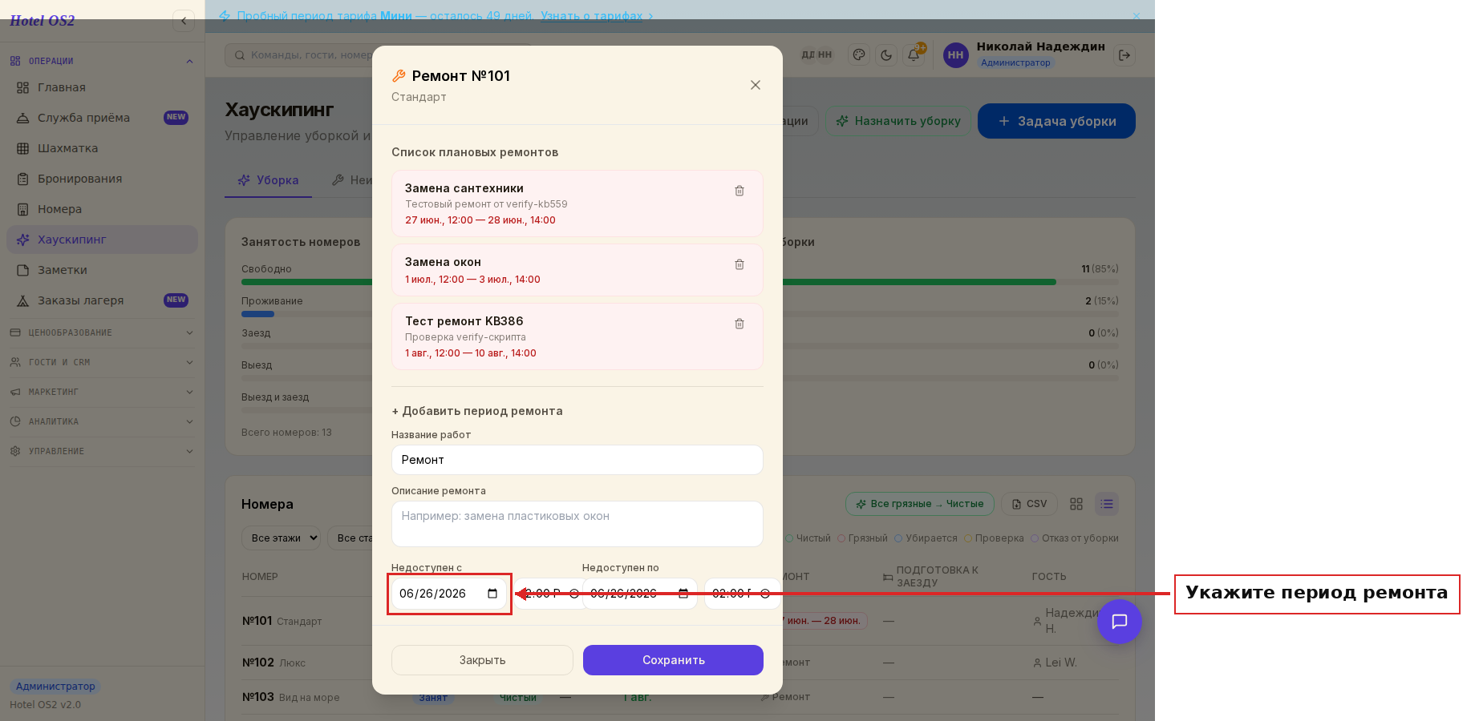Dismiss the trial period banner

point(1136,16)
